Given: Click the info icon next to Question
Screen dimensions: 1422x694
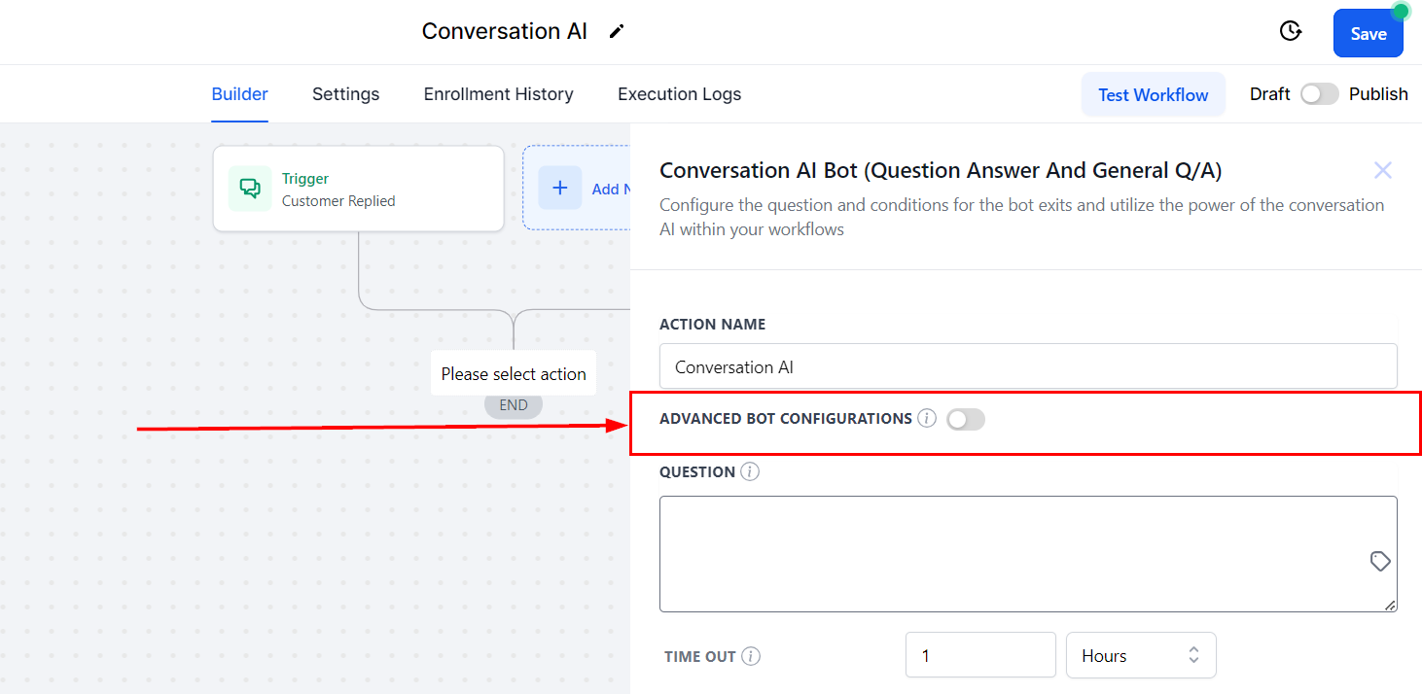Looking at the screenshot, I should click(750, 472).
